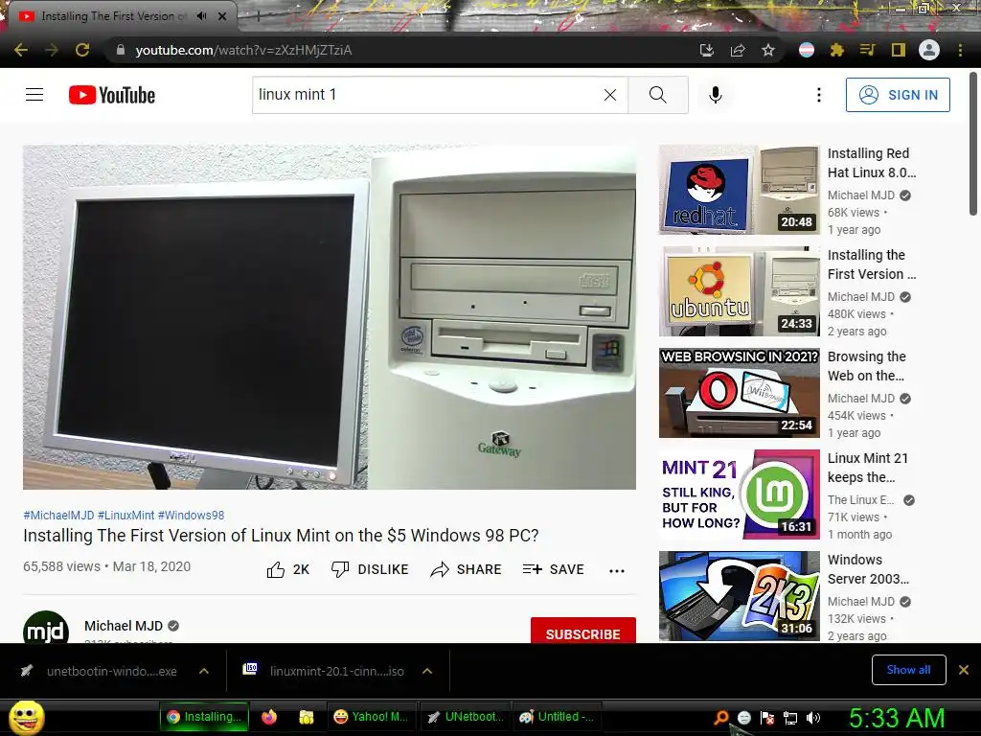Open the #LinuxMint hashtag

pos(125,515)
